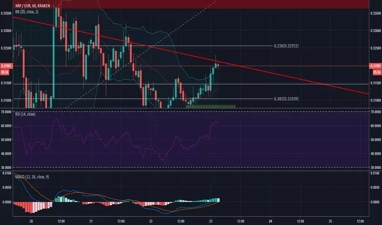The height and width of the screenshot is (225, 382).
Task: Click the 30.0000 RSI right scale value
Action: [375, 167]
